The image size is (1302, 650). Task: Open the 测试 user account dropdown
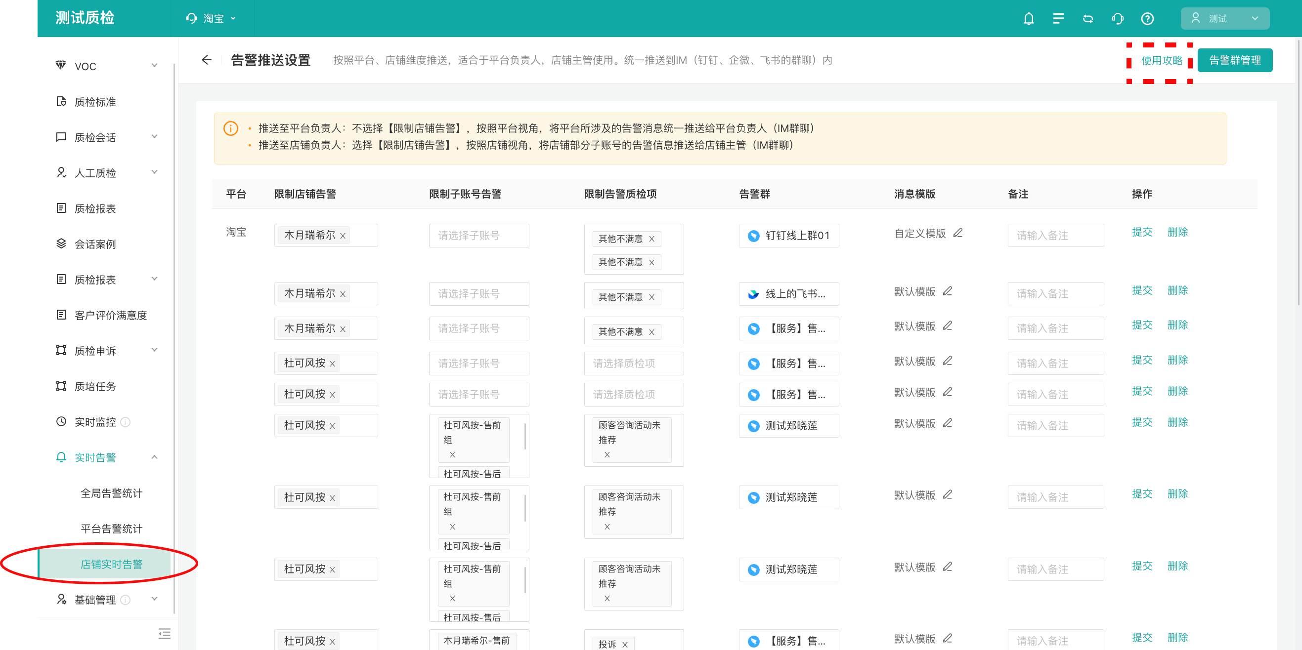pos(1225,18)
